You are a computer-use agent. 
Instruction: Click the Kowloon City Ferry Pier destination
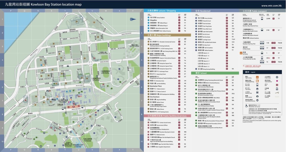pos(249,43)
